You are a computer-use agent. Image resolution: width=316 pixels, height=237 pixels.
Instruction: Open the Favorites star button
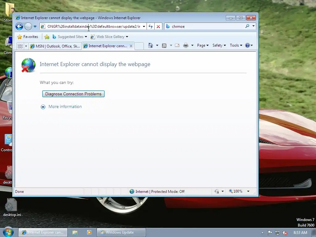(x=28, y=37)
